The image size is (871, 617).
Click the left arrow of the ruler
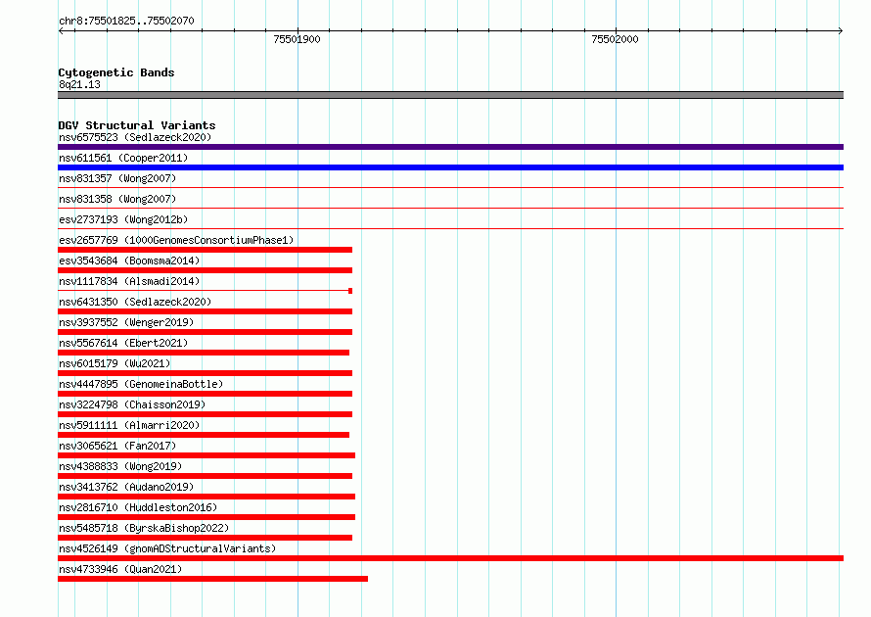point(61,30)
